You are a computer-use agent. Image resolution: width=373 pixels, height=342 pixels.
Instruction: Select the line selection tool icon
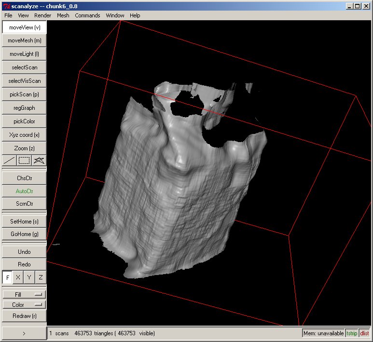coord(9,160)
